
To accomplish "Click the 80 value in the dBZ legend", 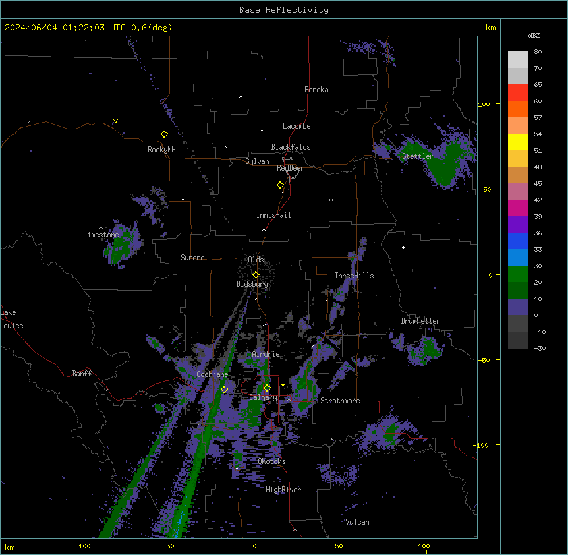I will tap(538, 52).
